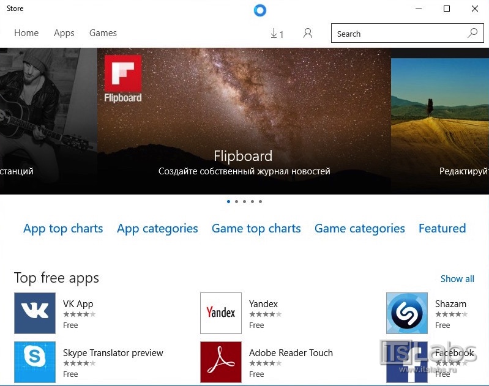Screen dimensions: 489x386
Task: Click 'Adobe Reader Touch' title text
Action: click(x=291, y=353)
